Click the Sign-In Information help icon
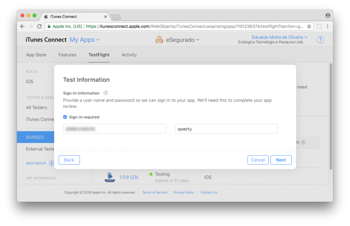This screenshot has width=350, height=226. click(106, 93)
